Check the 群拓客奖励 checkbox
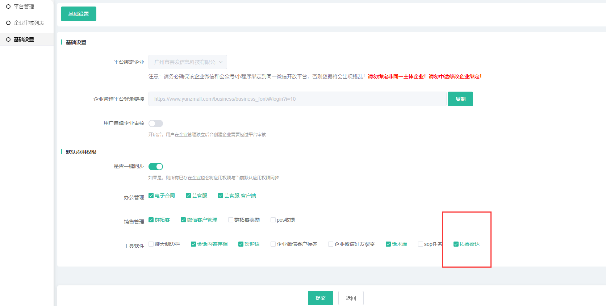606x306 pixels. tap(231, 220)
